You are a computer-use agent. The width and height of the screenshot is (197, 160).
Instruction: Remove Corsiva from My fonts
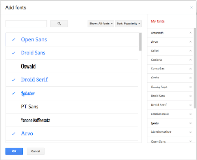pos(190,78)
